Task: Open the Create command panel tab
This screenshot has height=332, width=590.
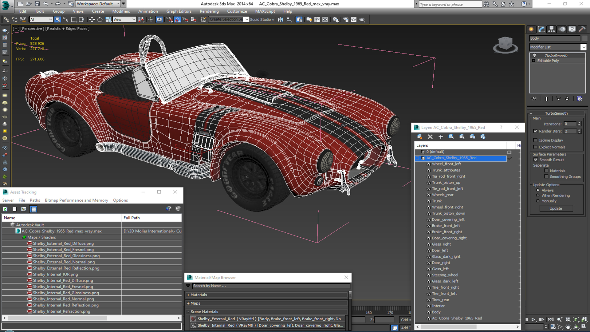Action: click(531, 29)
